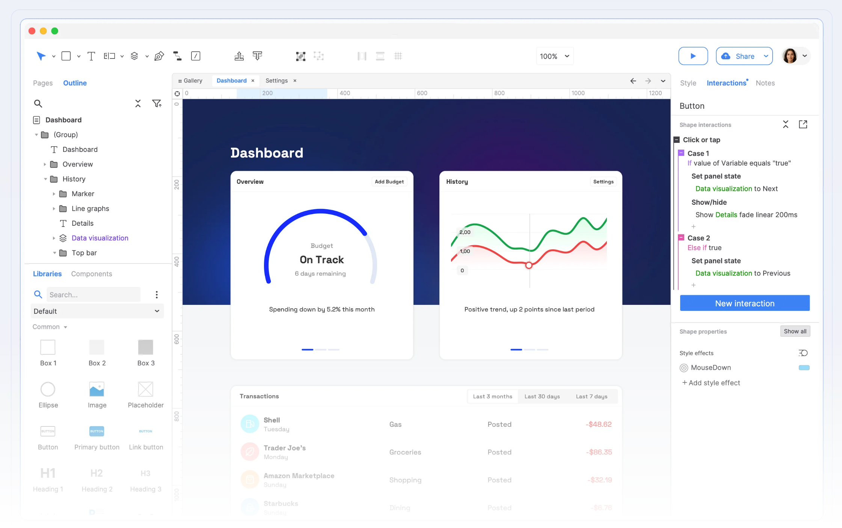Pop out the Shape interactions panel
Viewport: 842px width, 528px height.
pyautogui.click(x=803, y=124)
